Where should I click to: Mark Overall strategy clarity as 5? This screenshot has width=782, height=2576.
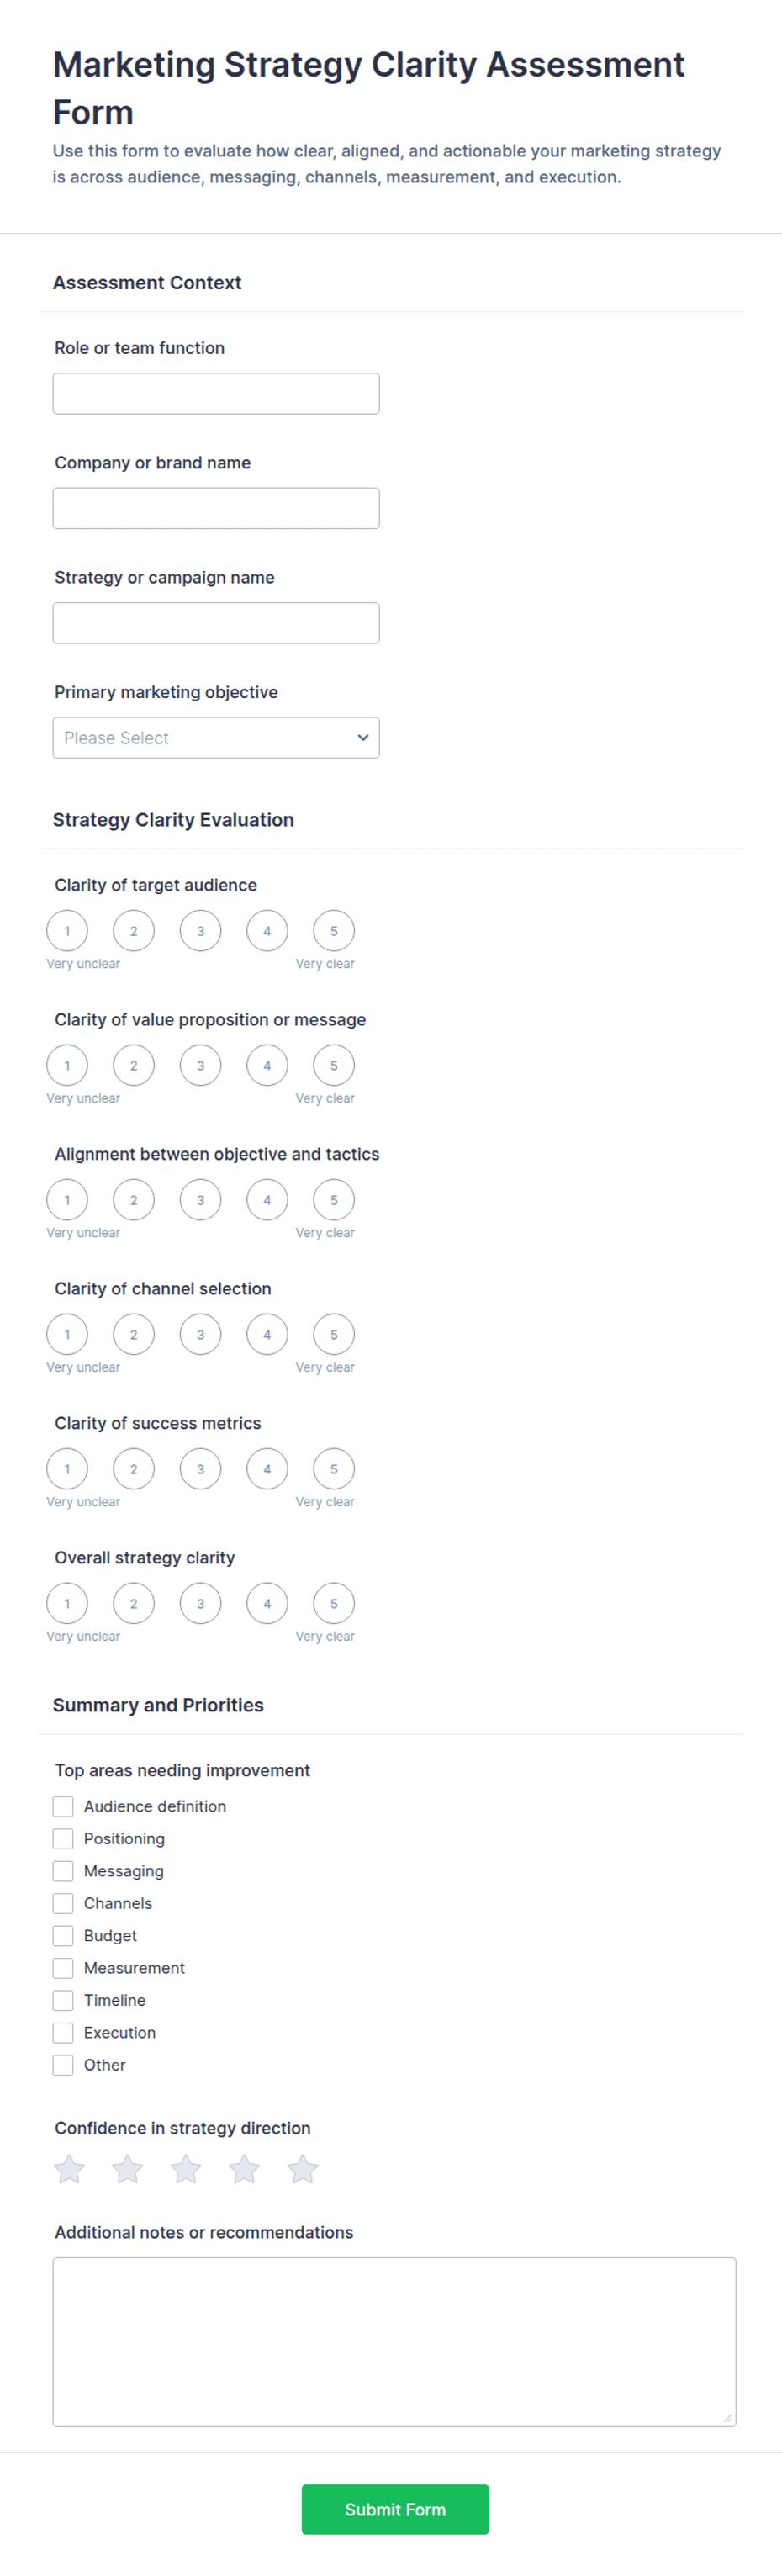tap(334, 1603)
